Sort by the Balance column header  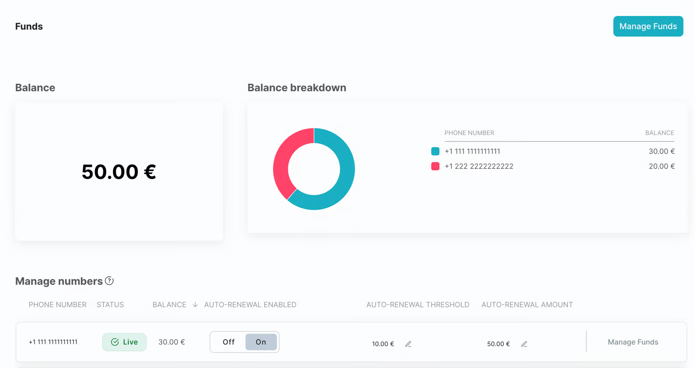pyautogui.click(x=169, y=305)
